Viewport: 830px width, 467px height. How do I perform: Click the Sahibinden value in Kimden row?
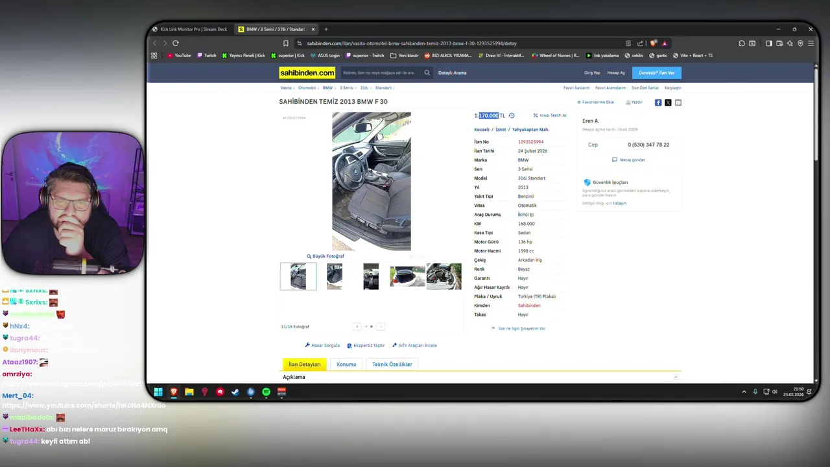click(529, 305)
